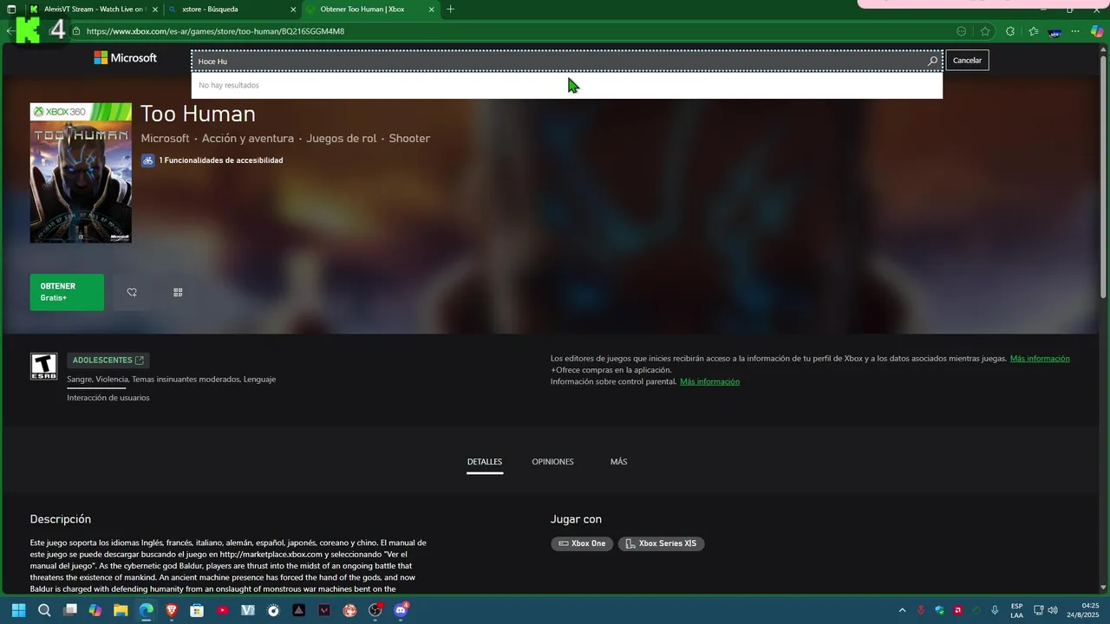Screen dimensions: 1110x624
Task: Click the search magnifier icon in search box
Action: pos(932,61)
